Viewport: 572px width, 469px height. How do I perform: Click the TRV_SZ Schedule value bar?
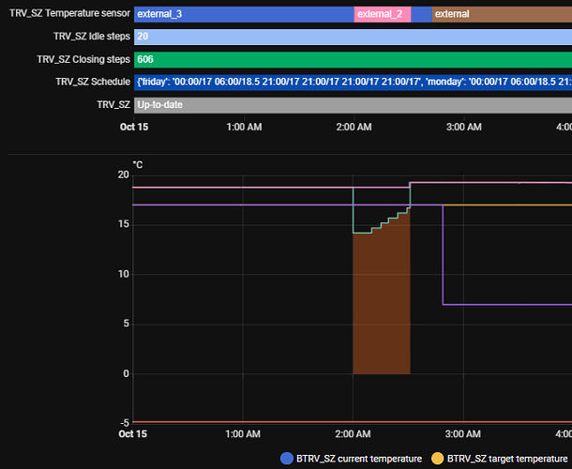pyautogui.click(x=352, y=82)
